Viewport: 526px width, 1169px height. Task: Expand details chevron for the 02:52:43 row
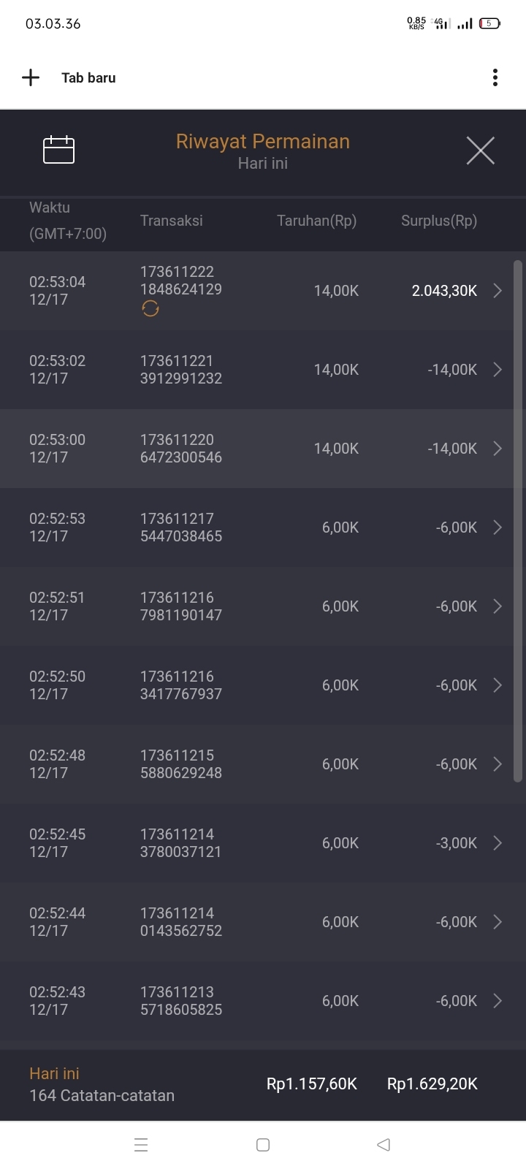click(498, 1001)
